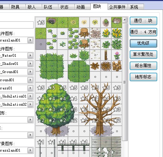Viewport: 163px width, 157px height.
Task: Click the 柜台属性 button
Action: point(143,66)
